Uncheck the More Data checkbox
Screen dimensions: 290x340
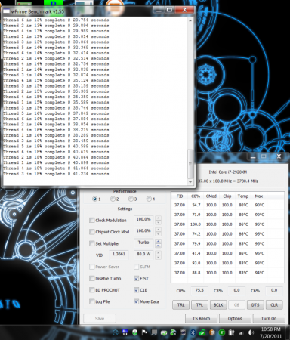(x=136, y=301)
